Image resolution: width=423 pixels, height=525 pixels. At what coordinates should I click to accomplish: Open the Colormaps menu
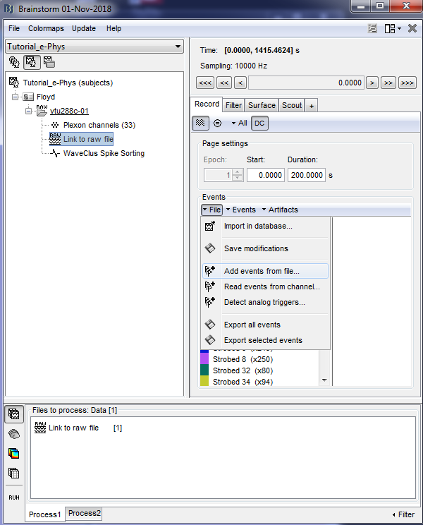click(x=46, y=28)
